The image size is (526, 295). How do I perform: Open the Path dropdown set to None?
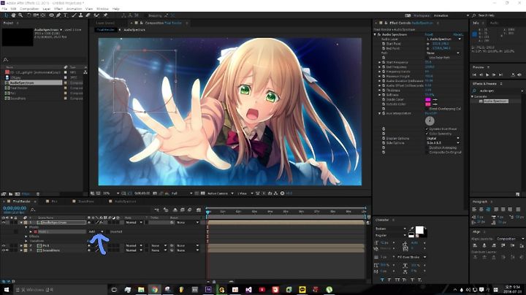pos(443,53)
